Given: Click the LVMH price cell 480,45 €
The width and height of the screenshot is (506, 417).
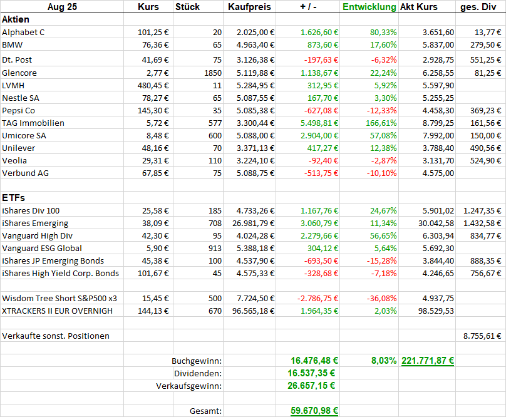Looking at the screenshot, I should (152, 86).
